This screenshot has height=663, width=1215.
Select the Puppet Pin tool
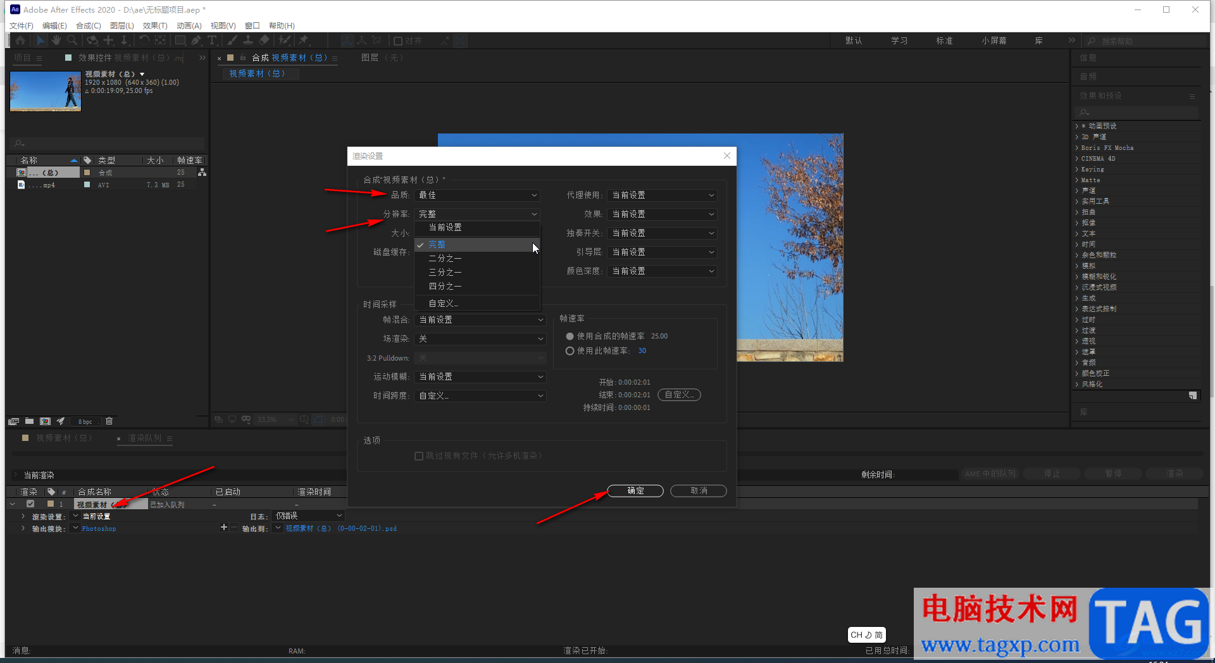tap(304, 40)
